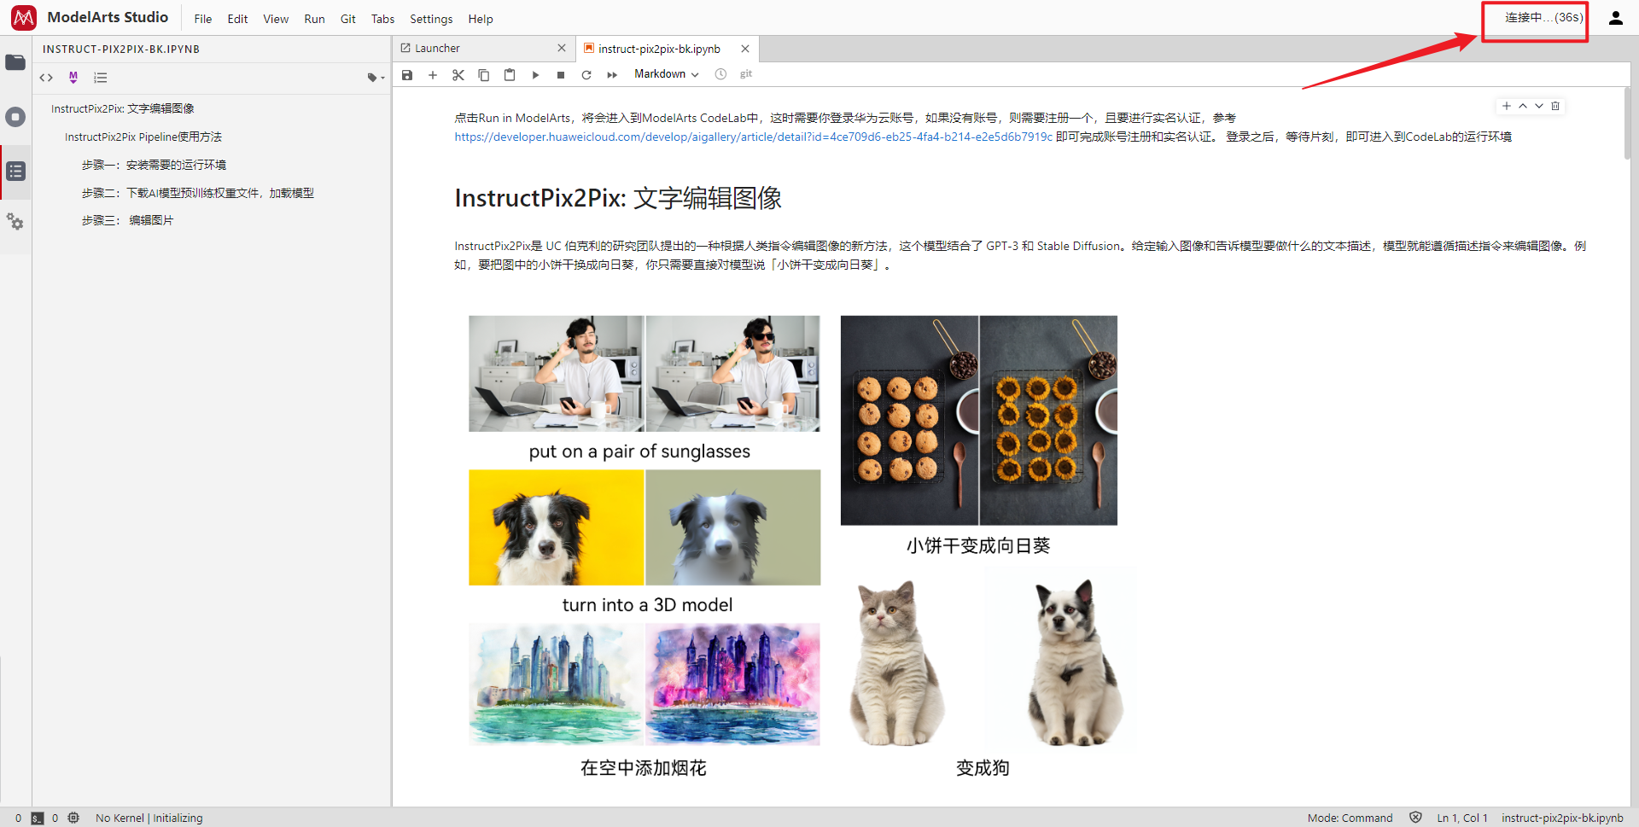
Task: Click the trust shield icon in status bar
Action: click(x=1415, y=818)
